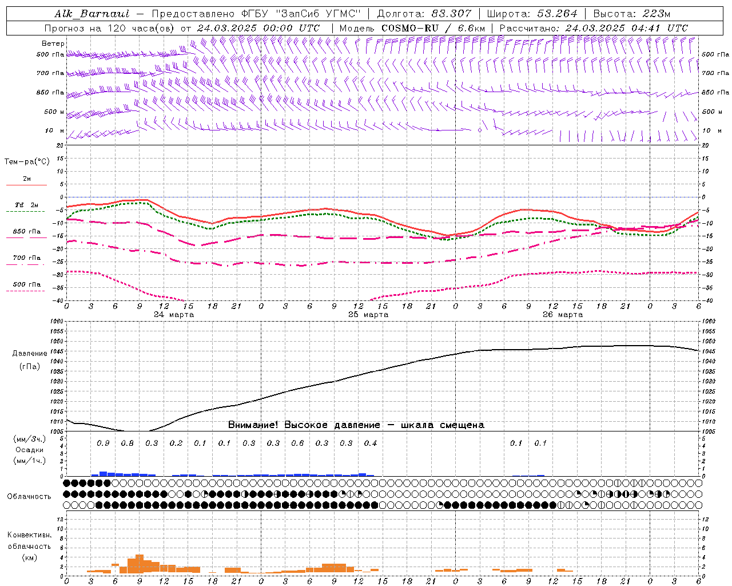Click the Конвективн. panel label
Viewport: 732px width, 586px height.
(x=29, y=535)
